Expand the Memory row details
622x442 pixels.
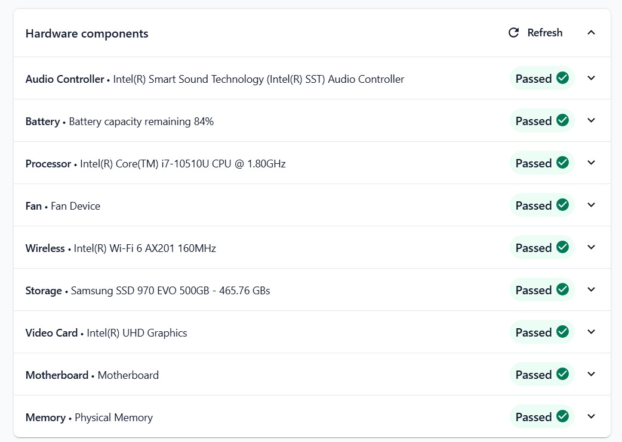click(591, 417)
